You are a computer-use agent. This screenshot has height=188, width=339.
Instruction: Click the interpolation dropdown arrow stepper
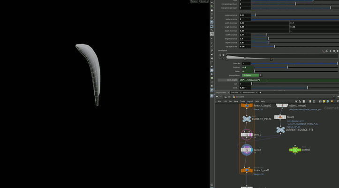pyautogui.click(x=261, y=75)
